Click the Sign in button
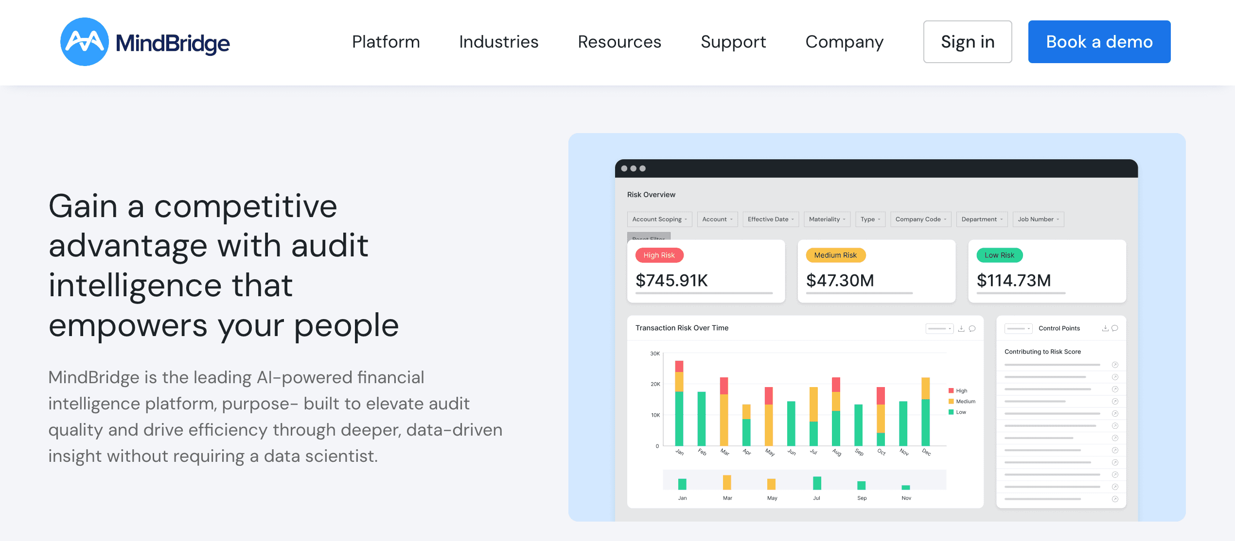The image size is (1235, 541). tap(967, 42)
